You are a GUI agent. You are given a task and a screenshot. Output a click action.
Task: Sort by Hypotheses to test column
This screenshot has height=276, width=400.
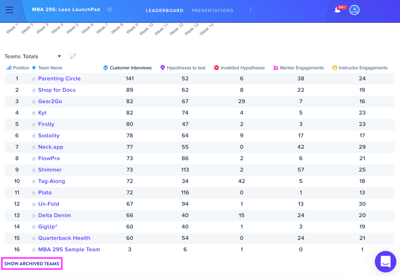pos(183,68)
